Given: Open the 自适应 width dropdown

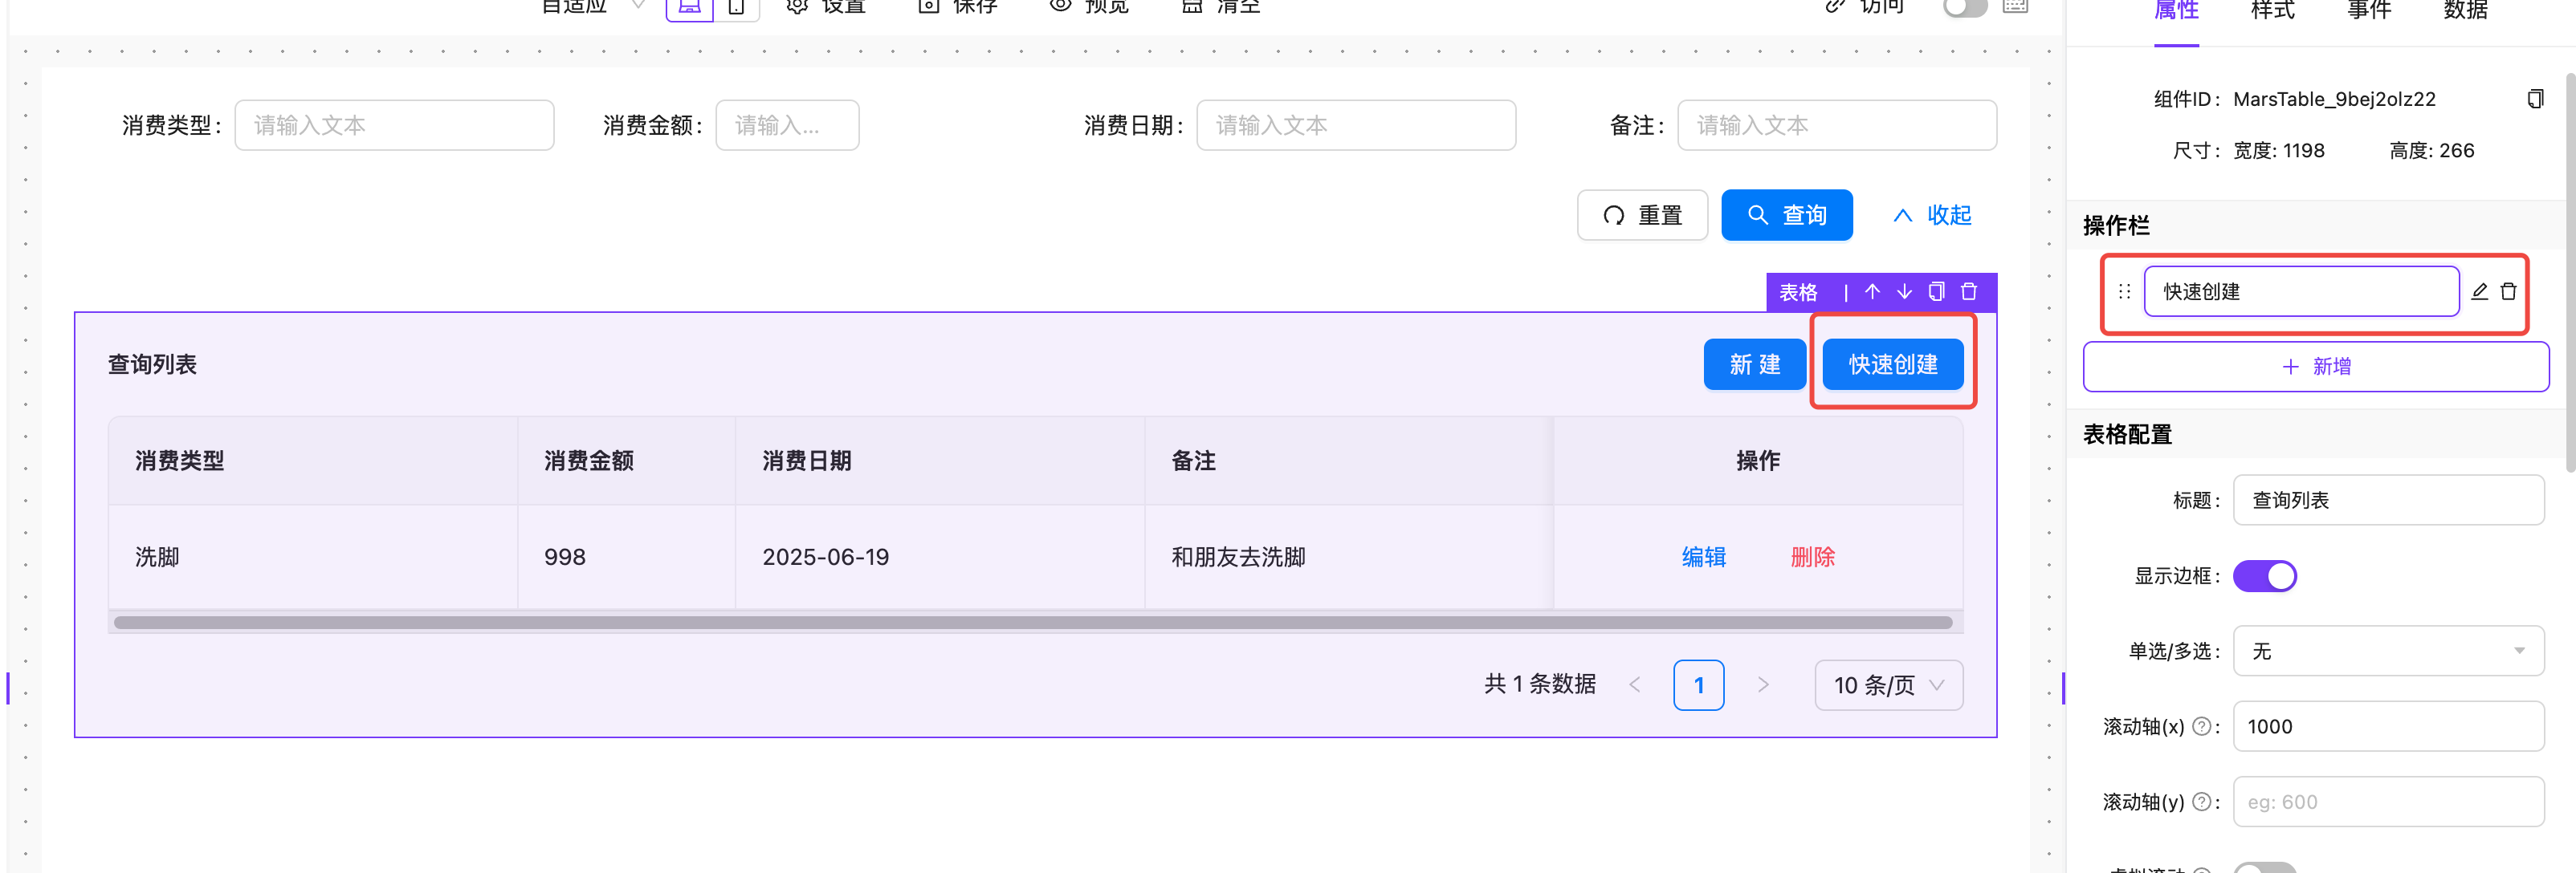Looking at the screenshot, I should click(593, 7).
